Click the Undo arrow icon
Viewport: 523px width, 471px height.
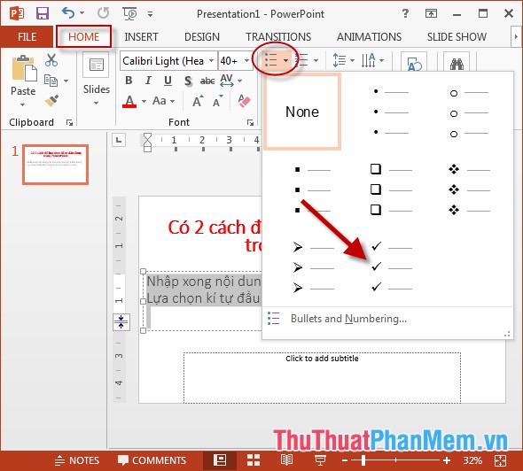(69, 13)
